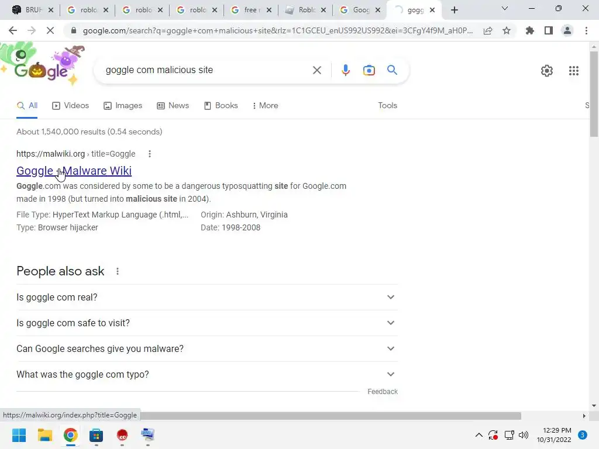Viewport: 599px width, 449px height.
Task: Open File Explorer from the taskbar
Action: 44,435
